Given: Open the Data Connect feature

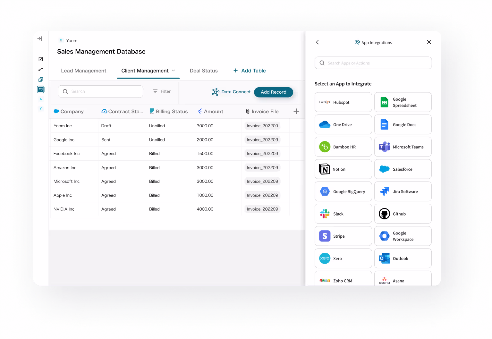Looking at the screenshot, I should tap(231, 92).
